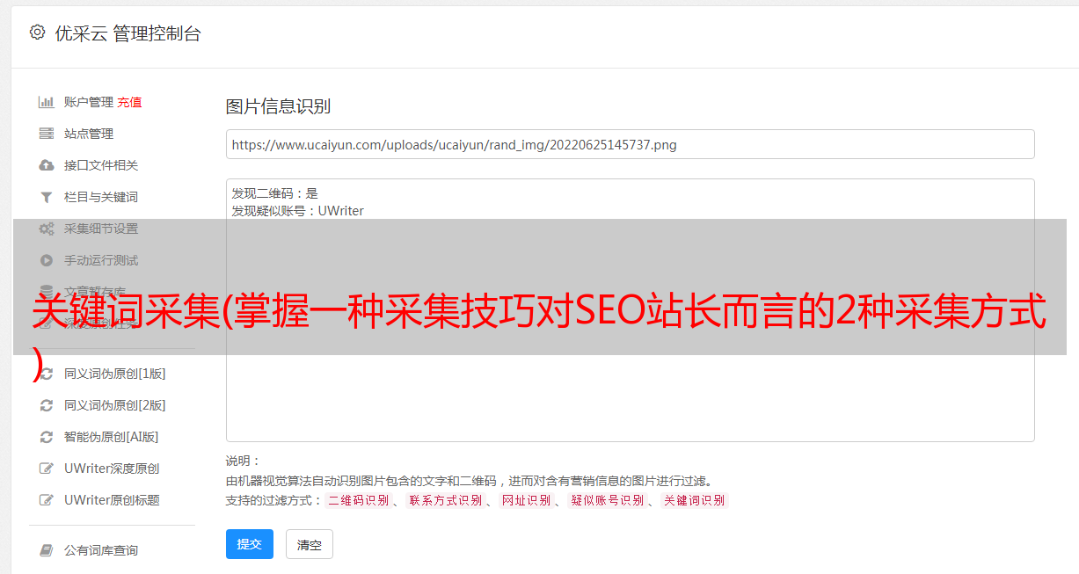Open 同义词伪原创[2版] in the sidebar
The width and height of the screenshot is (1079, 574).
tap(114, 405)
